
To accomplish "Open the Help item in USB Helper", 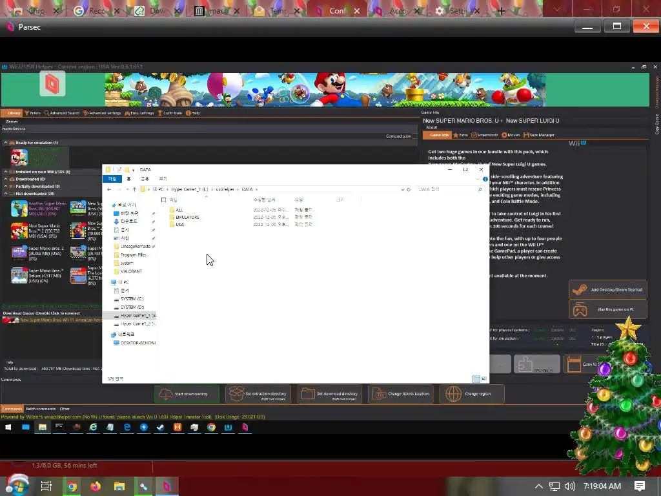I will (193, 113).
